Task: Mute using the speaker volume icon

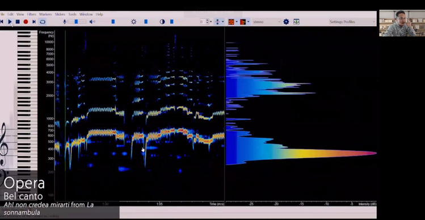Action: click(x=92, y=22)
